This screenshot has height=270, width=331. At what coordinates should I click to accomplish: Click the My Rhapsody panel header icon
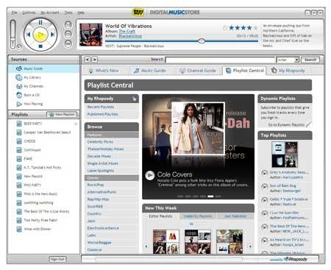coord(134,99)
